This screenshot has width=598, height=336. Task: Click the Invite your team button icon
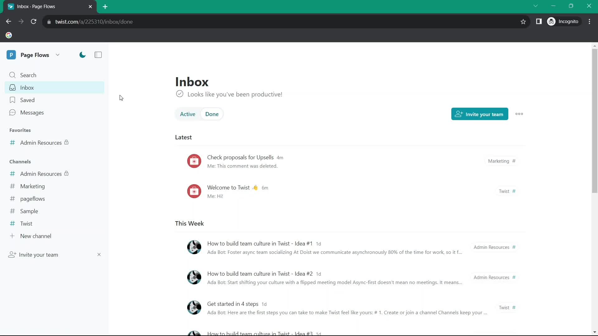[458, 114]
